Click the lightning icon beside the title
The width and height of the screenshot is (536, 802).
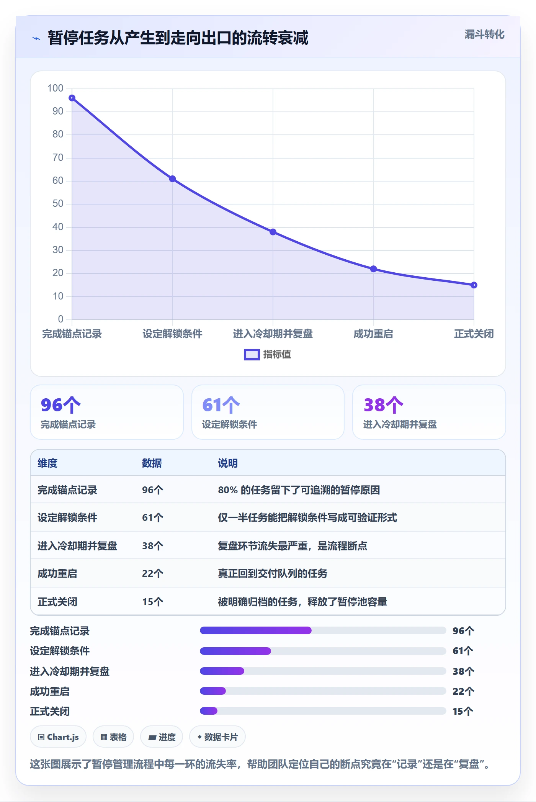36,38
